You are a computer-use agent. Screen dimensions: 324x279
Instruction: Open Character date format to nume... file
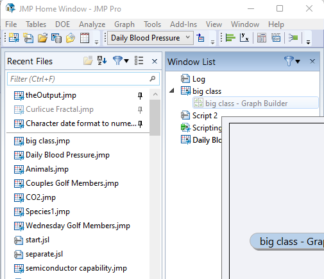81,123
